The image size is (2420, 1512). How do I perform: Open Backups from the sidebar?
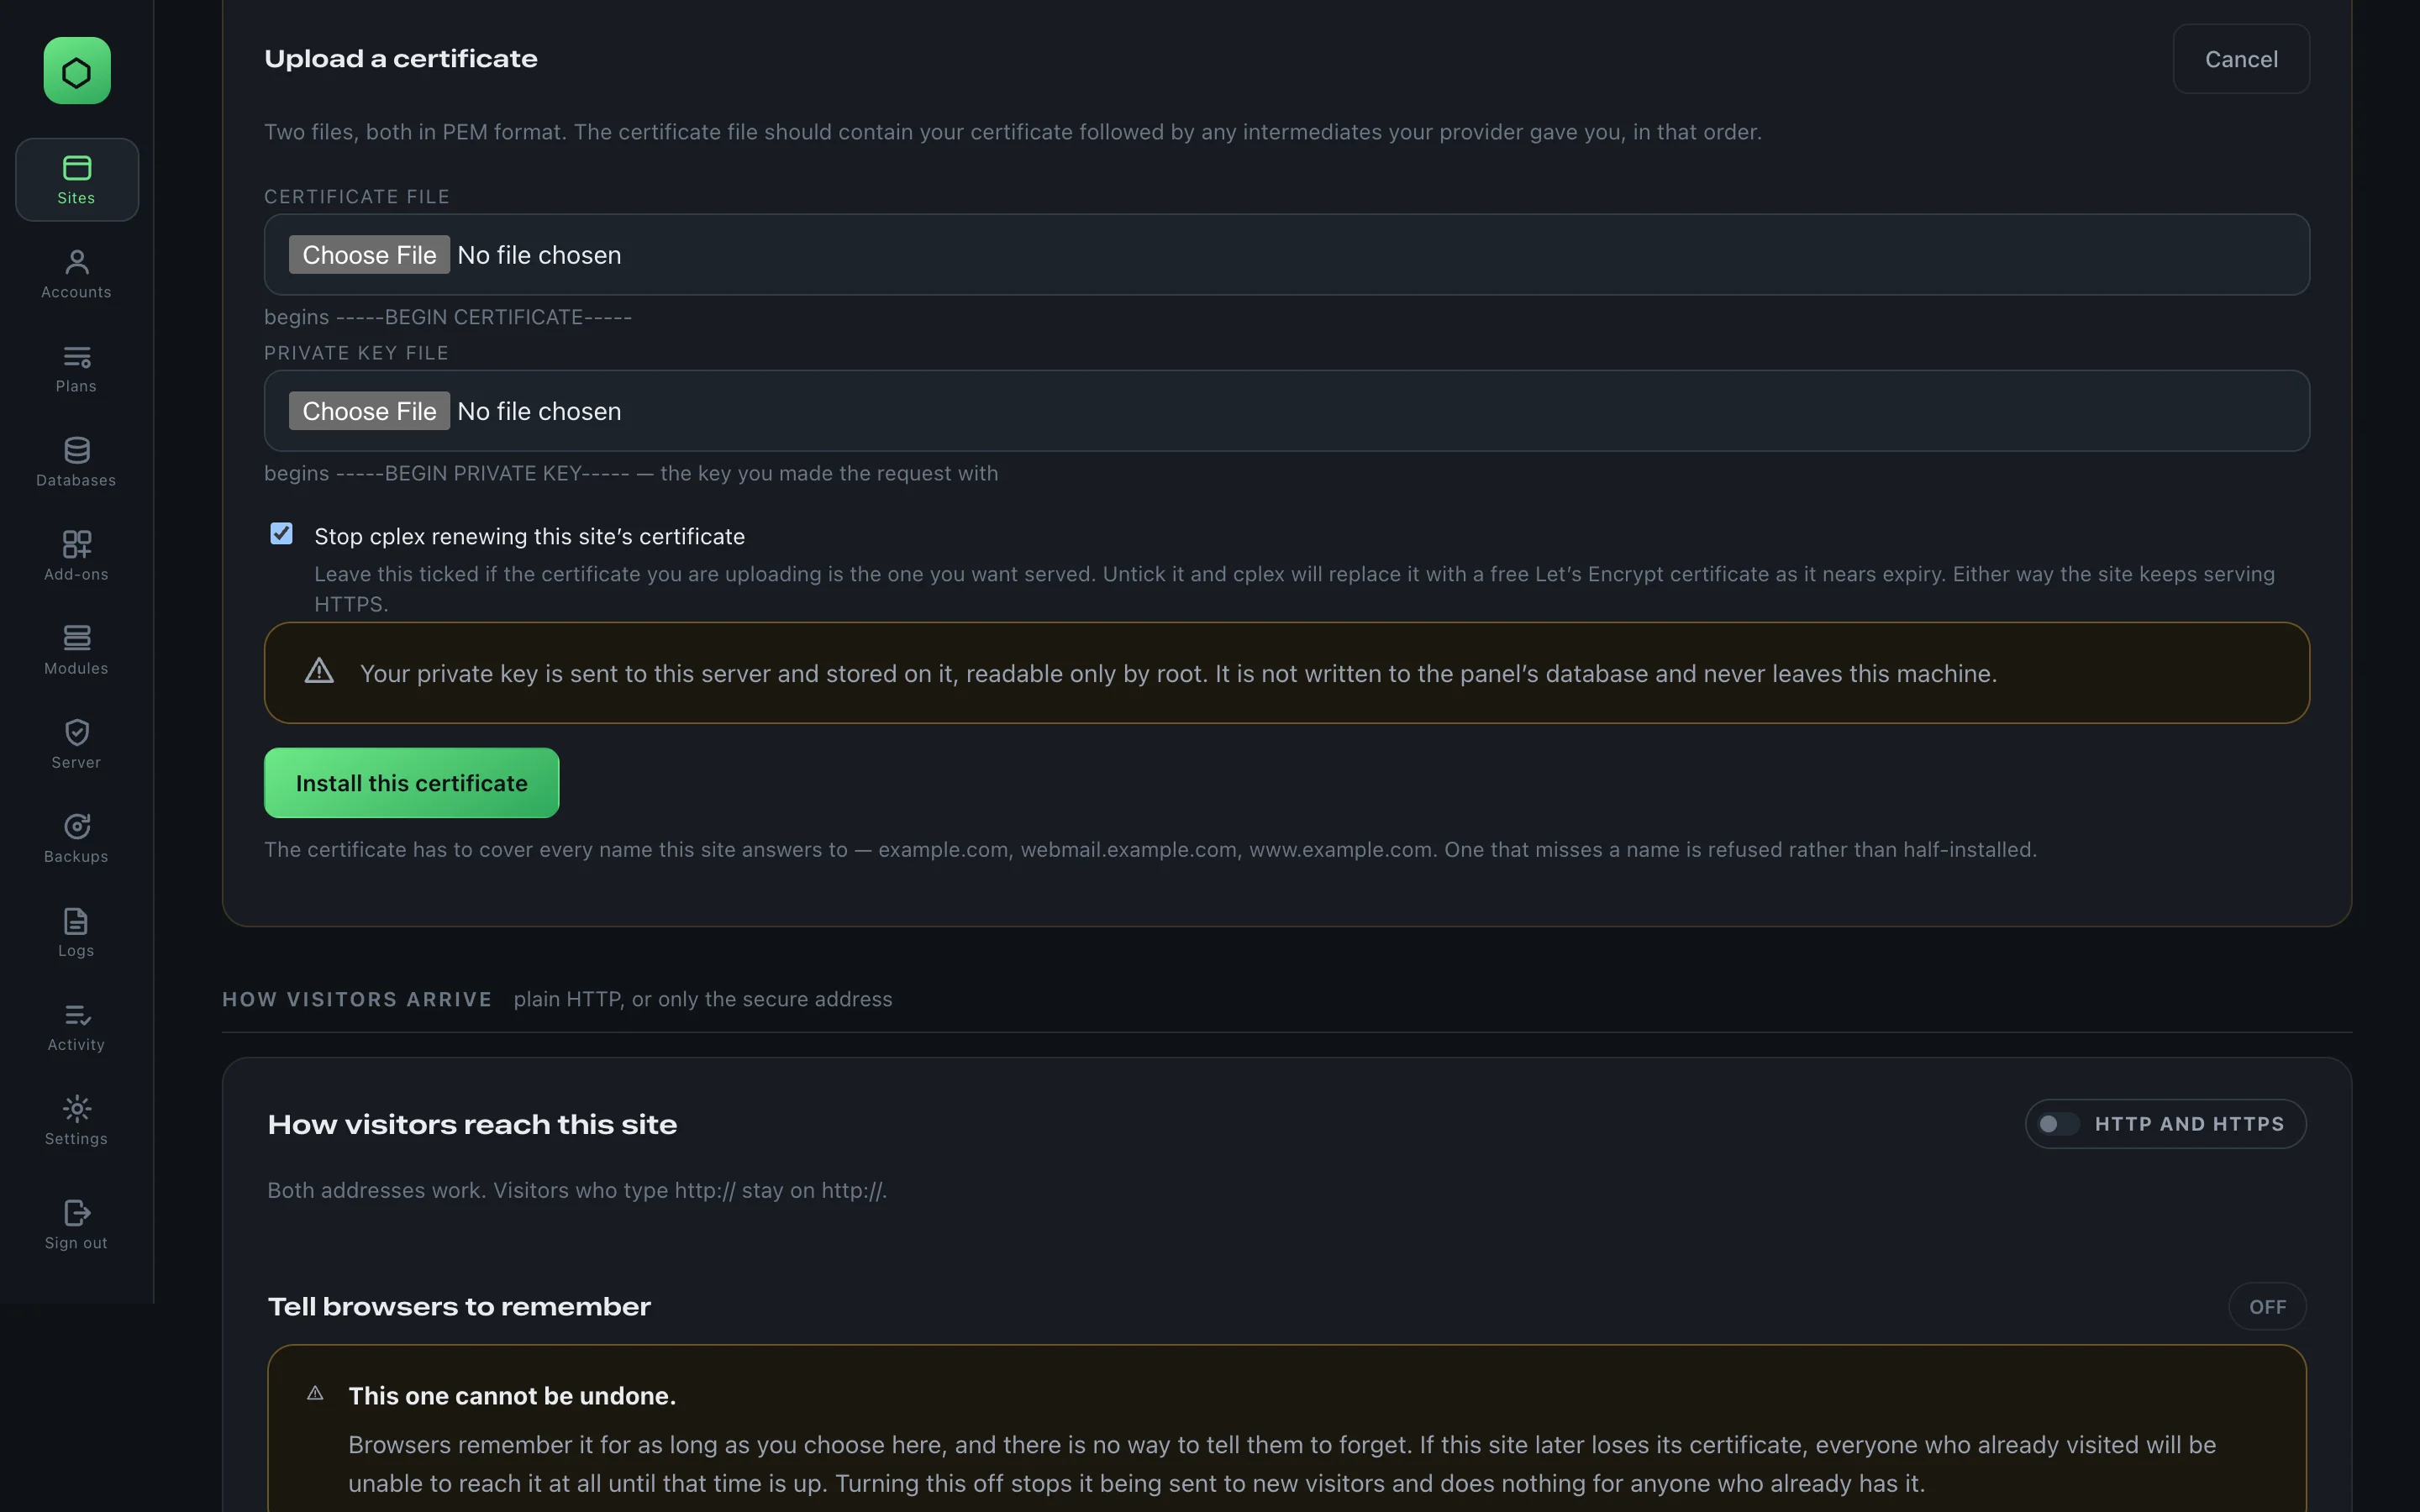[x=77, y=838]
